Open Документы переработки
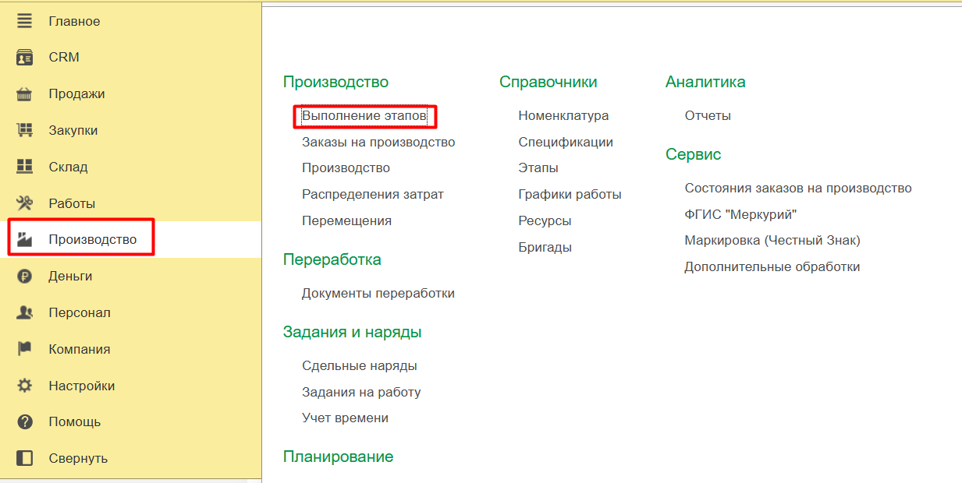The image size is (962, 483). click(x=378, y=294)
